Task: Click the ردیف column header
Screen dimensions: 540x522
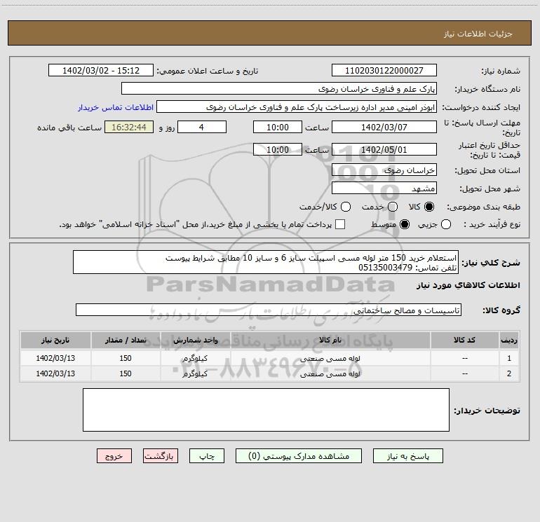Action: coord(509,340)
